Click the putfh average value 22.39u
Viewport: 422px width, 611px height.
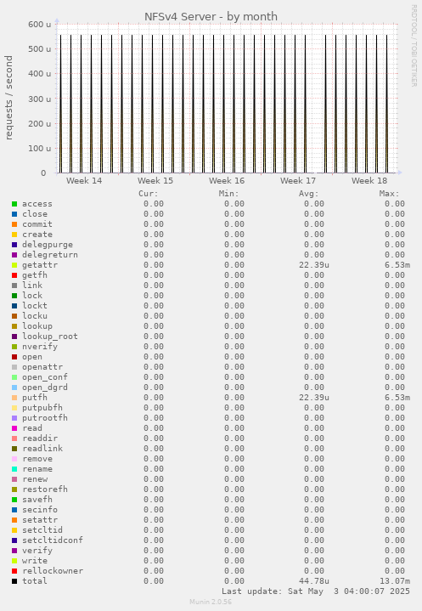pos(314,398)
